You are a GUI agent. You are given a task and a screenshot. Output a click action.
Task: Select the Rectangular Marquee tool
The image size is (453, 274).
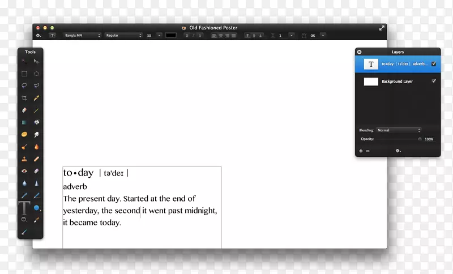coord(24,74)
